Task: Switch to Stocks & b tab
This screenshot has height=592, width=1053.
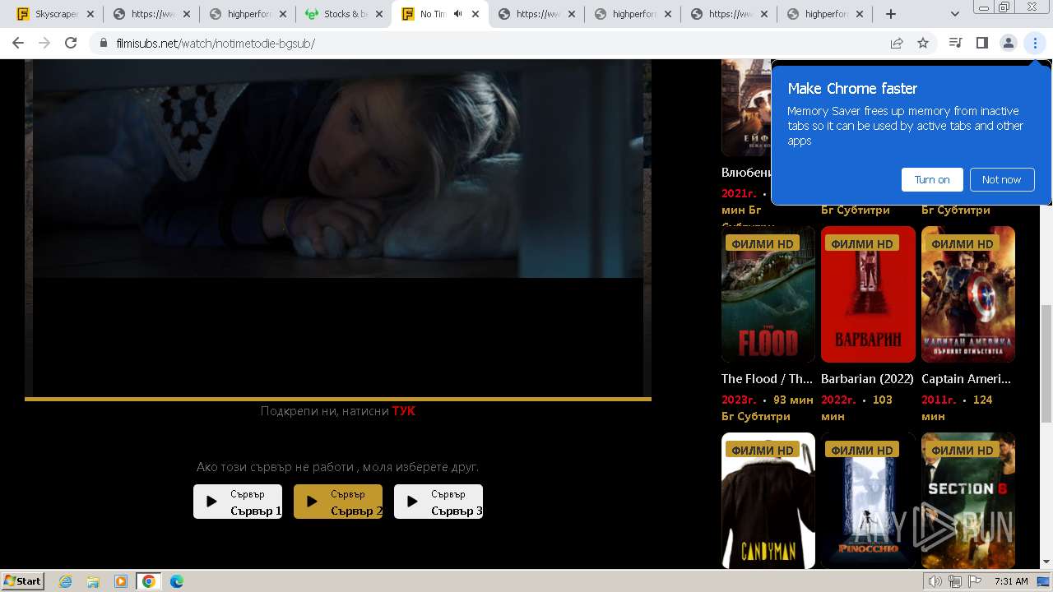Action: click(344, 14)
